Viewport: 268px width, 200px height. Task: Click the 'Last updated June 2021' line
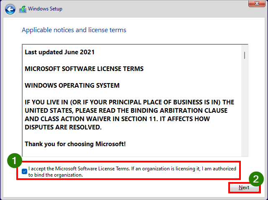point(60,52)
